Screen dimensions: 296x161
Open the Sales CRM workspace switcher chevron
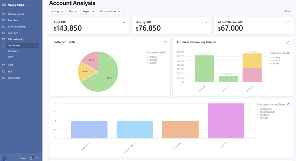tap(27, 5)
